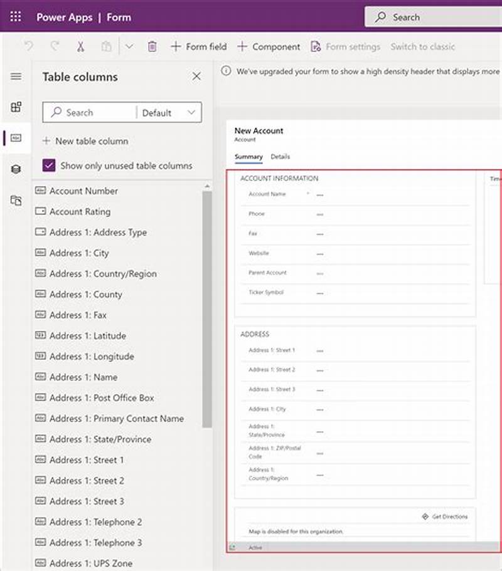Collapse the left navigation rail

tap(16, 76)
